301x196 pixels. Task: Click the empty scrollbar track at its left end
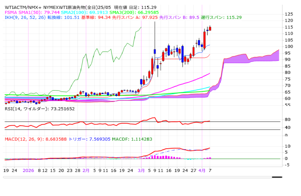point(8,177)
